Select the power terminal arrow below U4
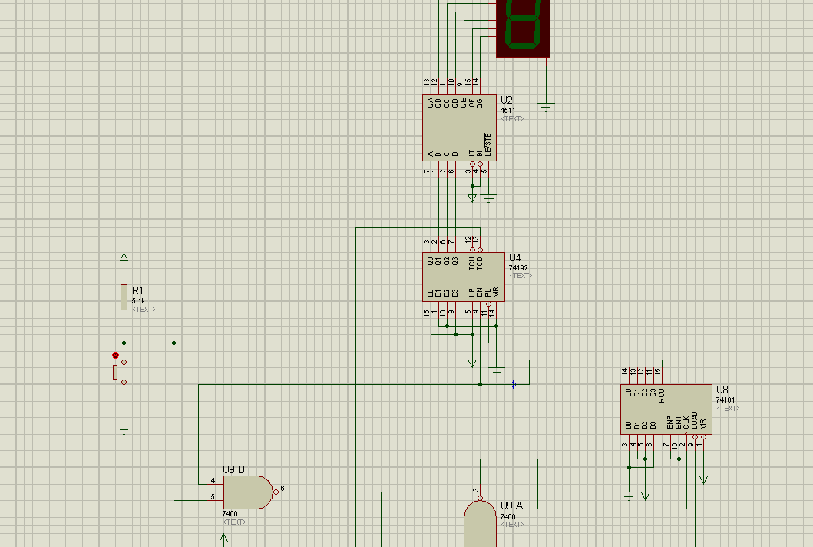Screen dimensions: 813x547 (472, 363)
